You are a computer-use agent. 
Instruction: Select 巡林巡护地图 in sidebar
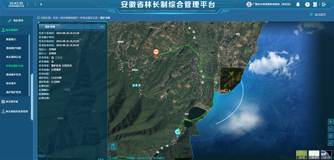click(13, 48)
